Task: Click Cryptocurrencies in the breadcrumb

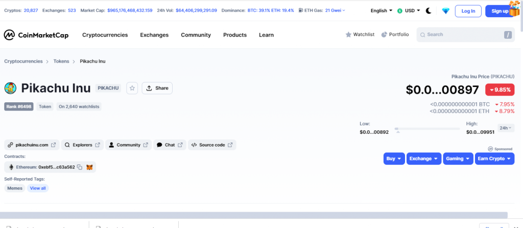Action: point(23,61)
